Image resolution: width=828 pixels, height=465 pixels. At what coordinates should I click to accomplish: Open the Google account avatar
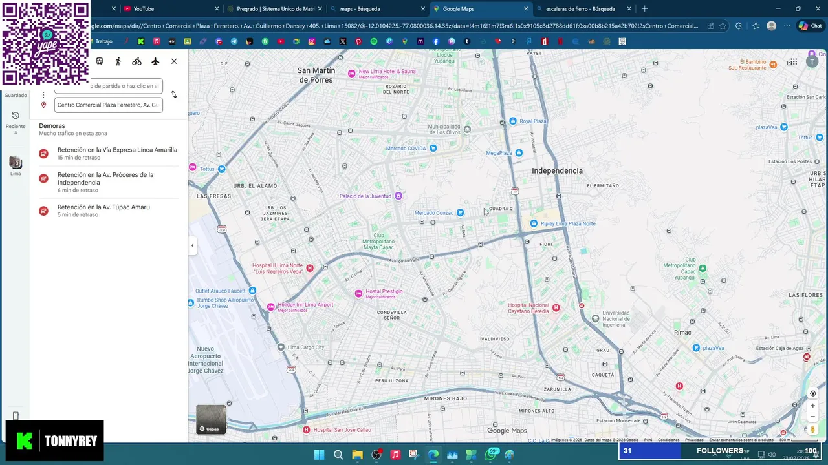(812, 62)
